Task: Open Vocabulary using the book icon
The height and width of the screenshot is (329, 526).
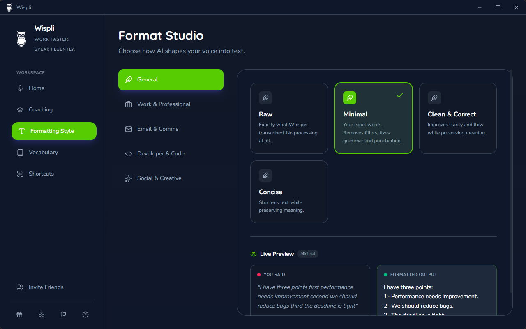Action: [x=20, y=152]
